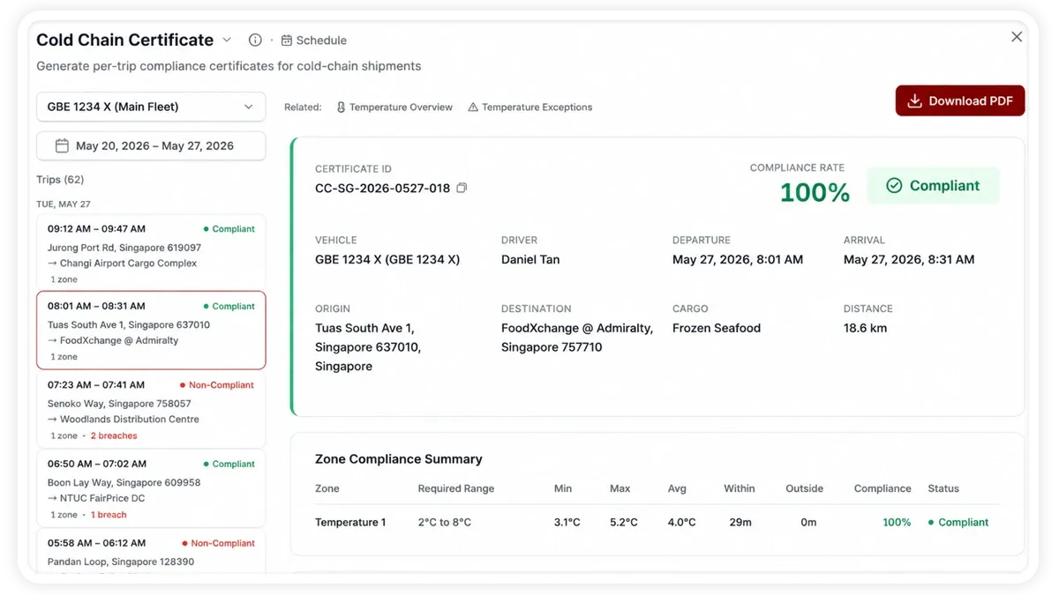Click the 'Temperature 1' zone row name

pyautogui.click(x=350, y=522)
